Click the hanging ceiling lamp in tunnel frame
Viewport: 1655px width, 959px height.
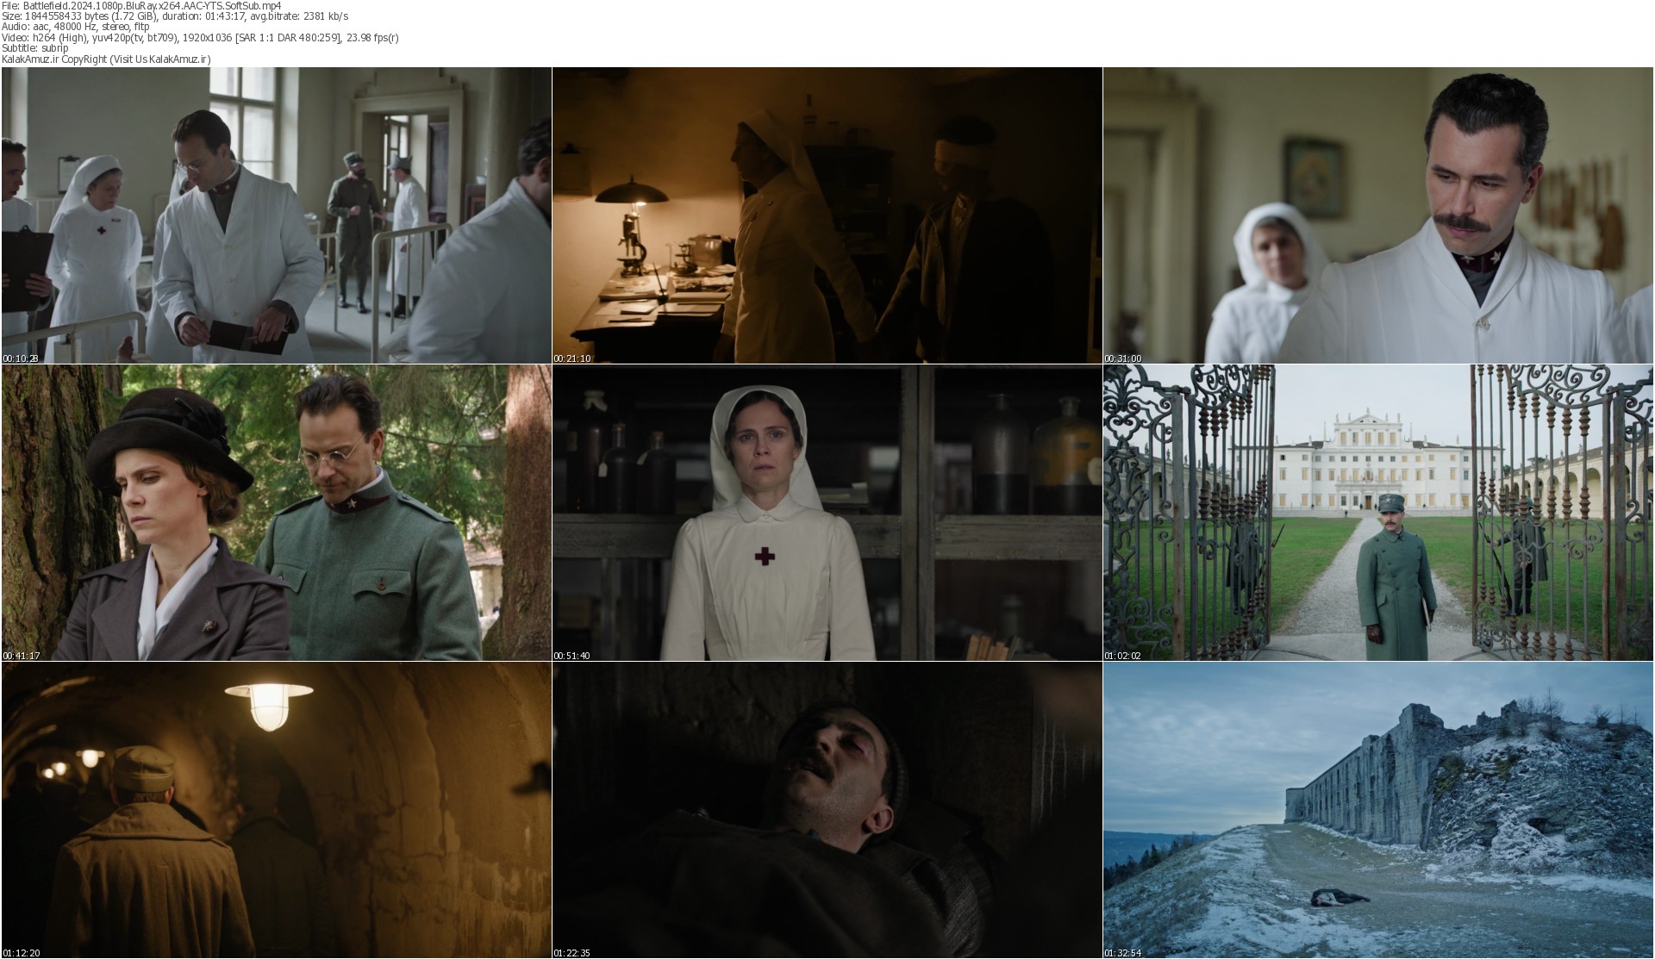(x=269, y=702)
